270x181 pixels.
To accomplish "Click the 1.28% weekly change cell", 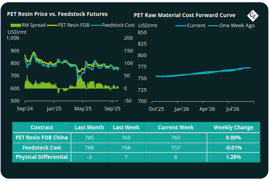I will click(x=233, y=157).
